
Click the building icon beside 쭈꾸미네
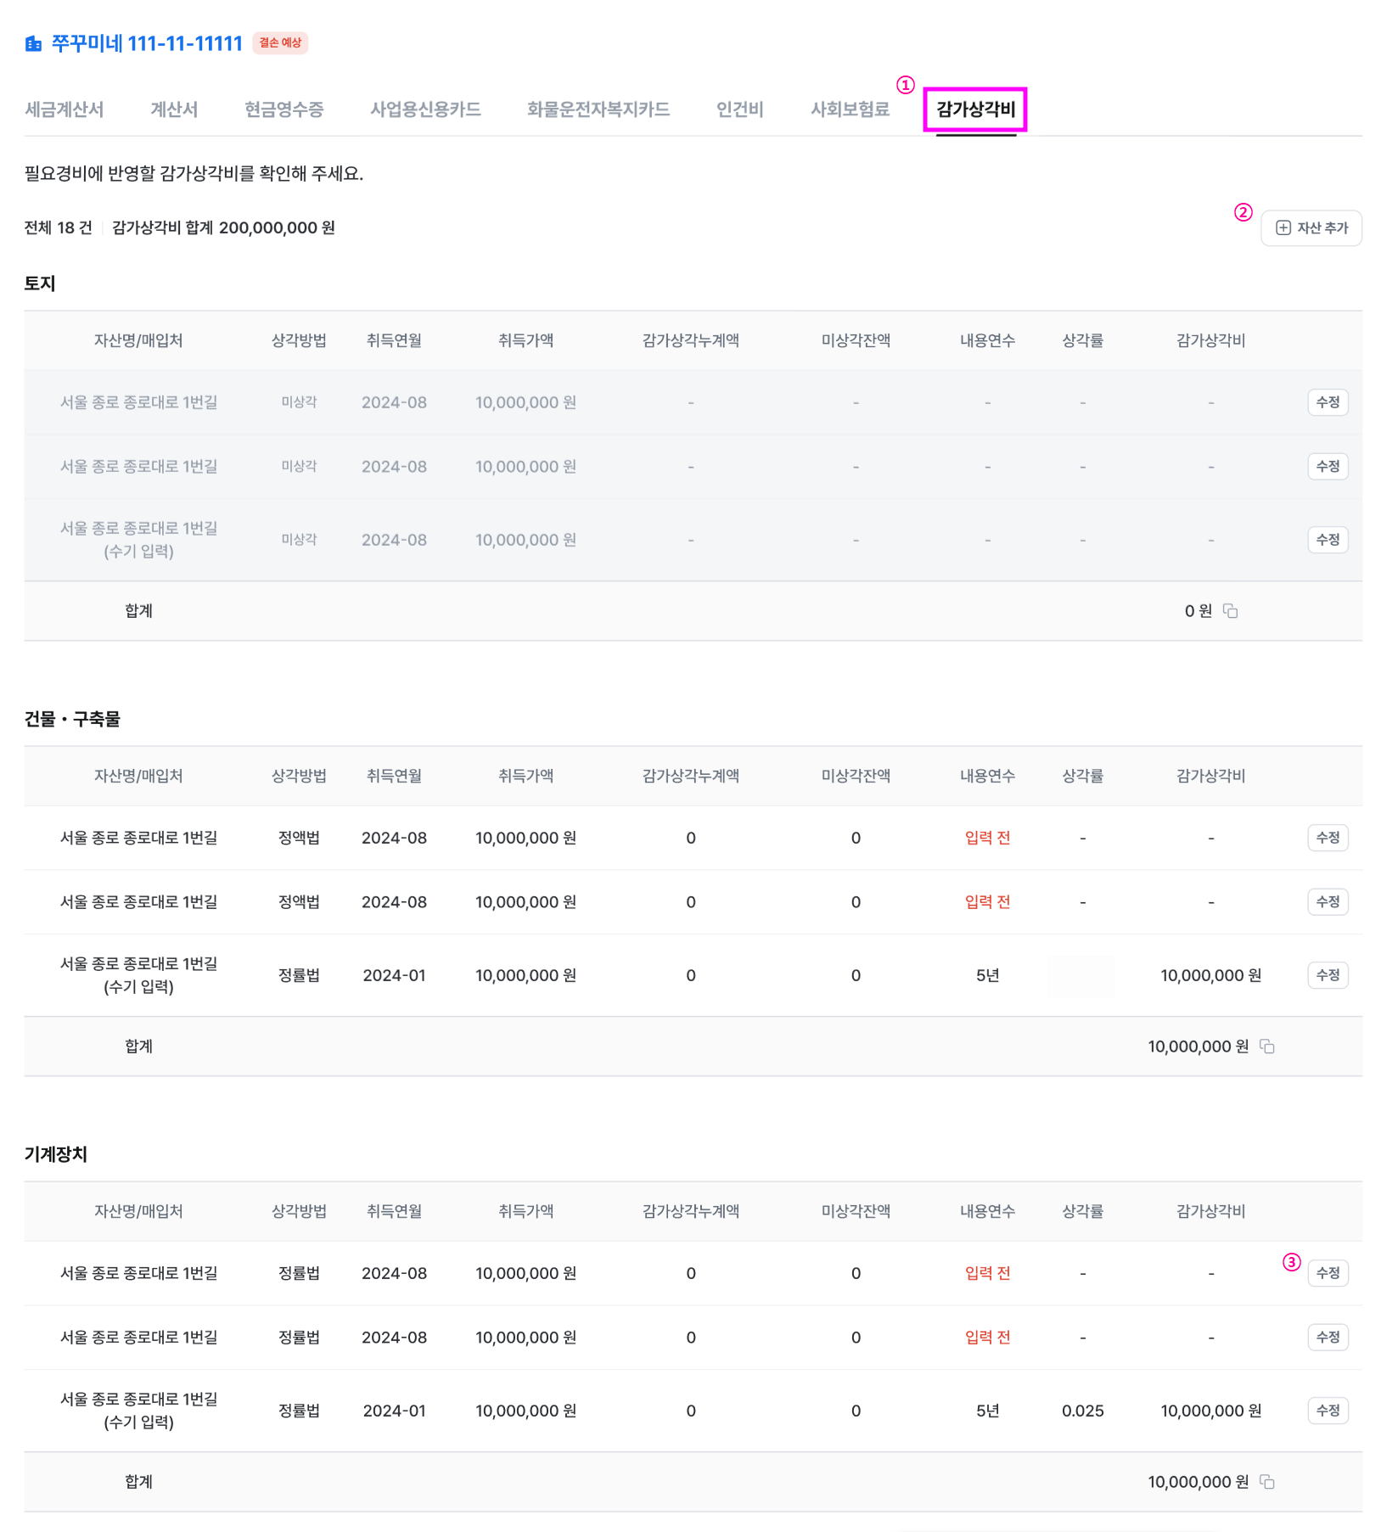33,43
